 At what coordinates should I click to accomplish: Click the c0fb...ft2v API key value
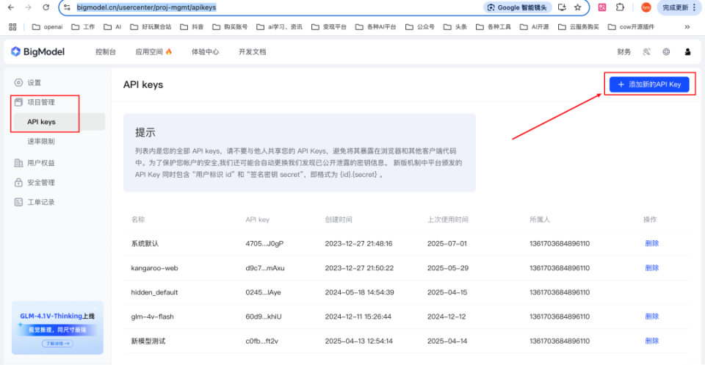point(262,341)
